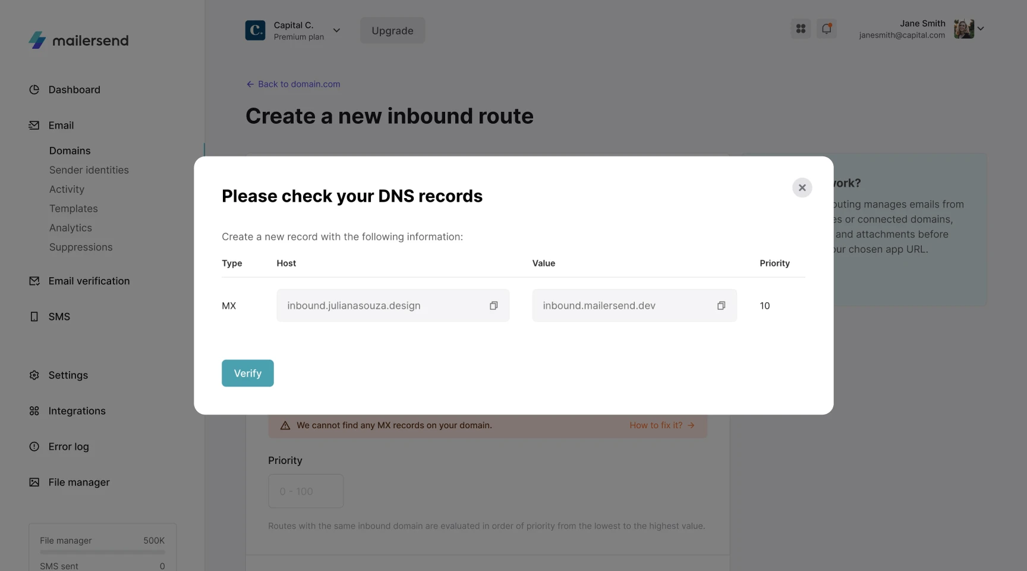Expand the Capital C. account dropdown

pyautogui.click(x=336, y=30)
